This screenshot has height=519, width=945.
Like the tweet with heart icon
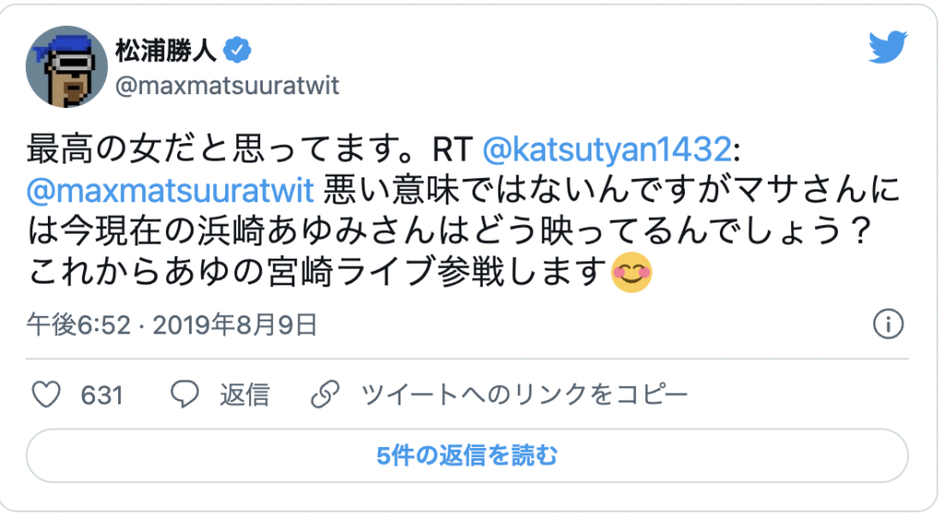tap(46, 395)
